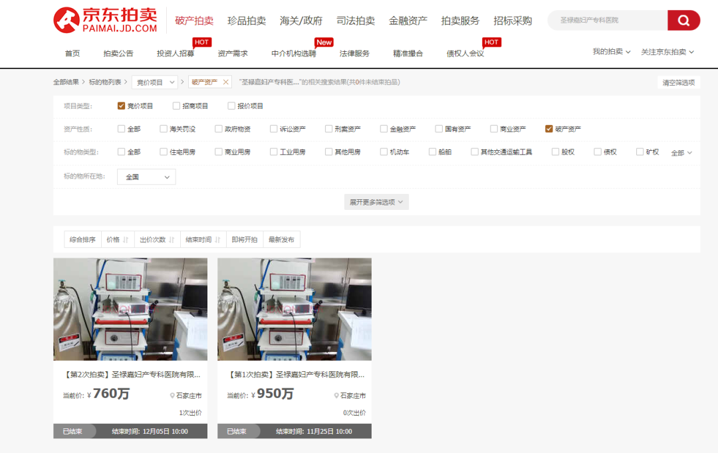Check the 工业用房 checkbox
718x453 pixels.
tap(273, 152)
